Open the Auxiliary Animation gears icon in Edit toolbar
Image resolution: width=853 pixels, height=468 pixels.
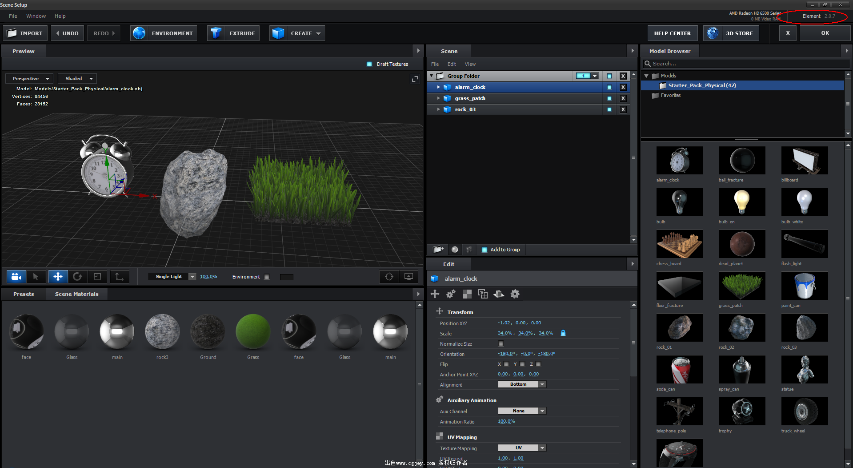tap(451, 294)
